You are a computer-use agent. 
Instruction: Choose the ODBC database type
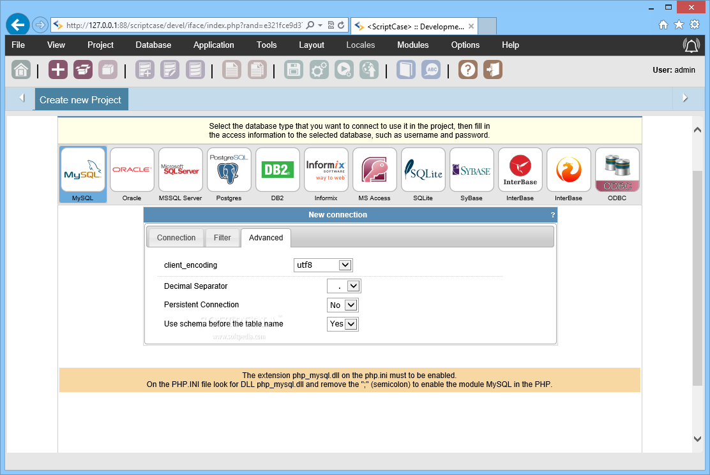[617, 175]
